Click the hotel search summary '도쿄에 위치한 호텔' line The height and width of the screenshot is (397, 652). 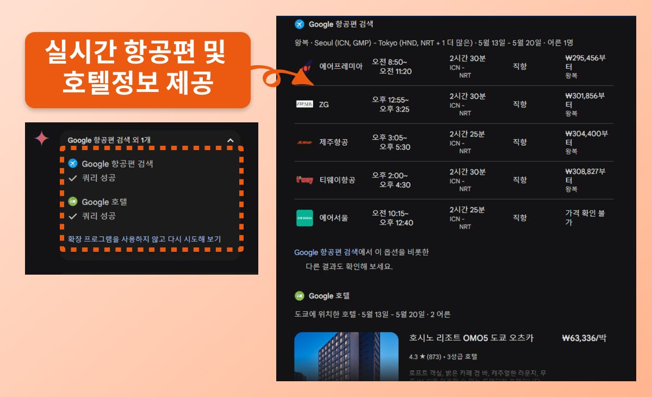(372, 314)
